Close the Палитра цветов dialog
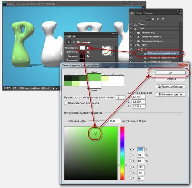The height and width of the screenshot is (188, 192). point(183,65)
